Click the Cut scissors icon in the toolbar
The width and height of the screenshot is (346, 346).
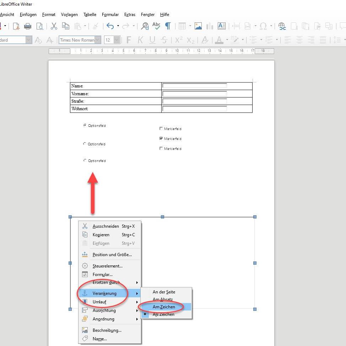tap(54, 26)
